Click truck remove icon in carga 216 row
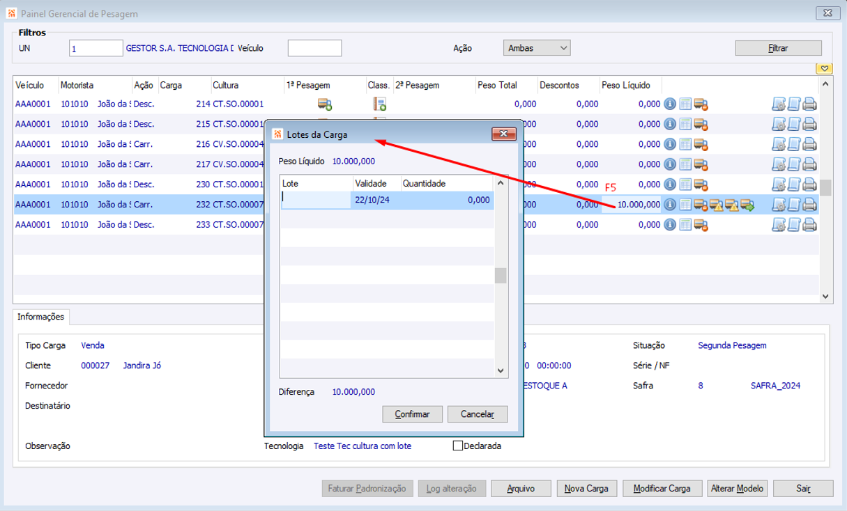The width and height of the screenshot is (847, 511). point(701,145)
